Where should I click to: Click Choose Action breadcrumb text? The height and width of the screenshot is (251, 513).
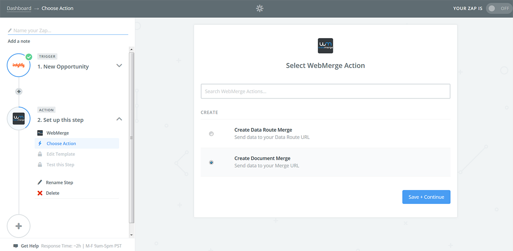point(57,8)
